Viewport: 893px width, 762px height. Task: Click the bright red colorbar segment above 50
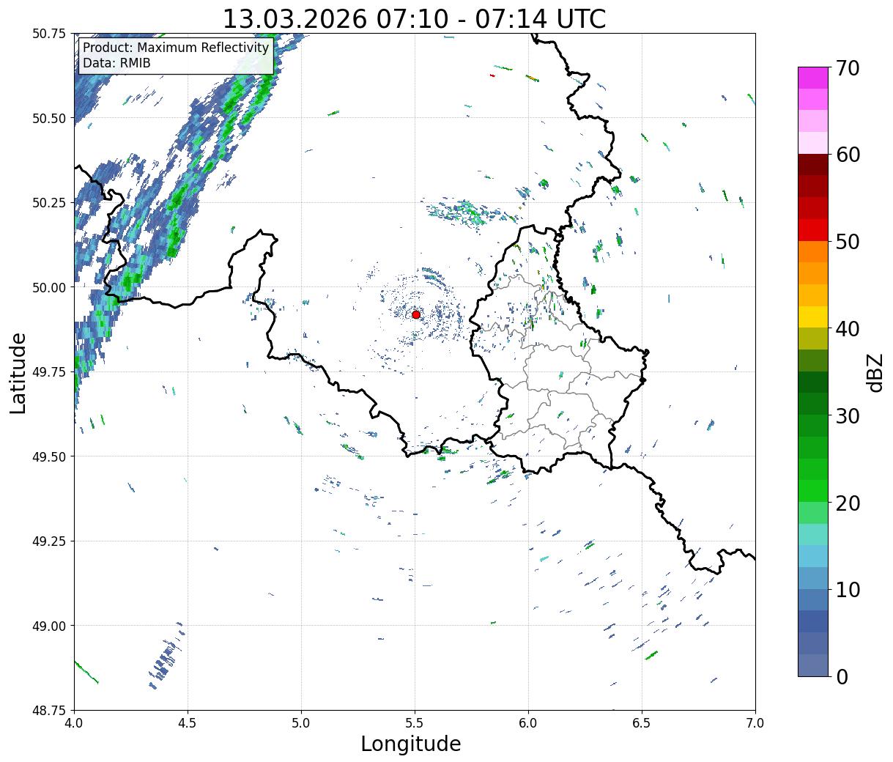tap(813, 230)
